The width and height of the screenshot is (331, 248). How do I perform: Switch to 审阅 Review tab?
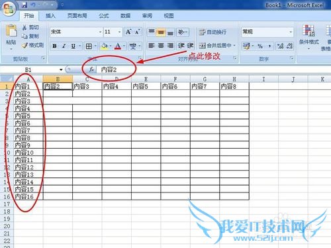pyautogui.click(x=147, y=16)
